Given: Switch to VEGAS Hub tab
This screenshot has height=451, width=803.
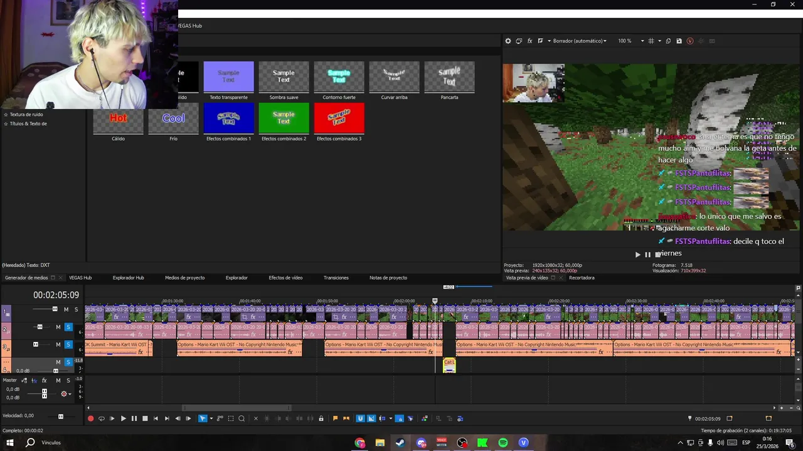Looking at the screenshot, I should click(x=80, y=277).
